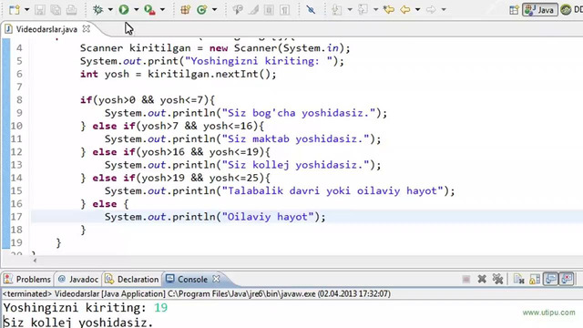Click the Save toolbar icon

[x=40, y=10]
